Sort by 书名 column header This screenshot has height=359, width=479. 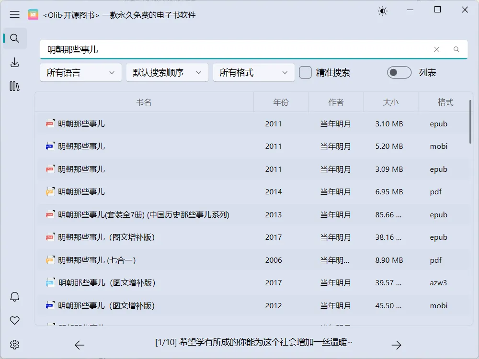click(144, 102)
